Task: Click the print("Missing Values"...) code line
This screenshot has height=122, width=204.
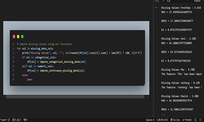Action: 82,53
